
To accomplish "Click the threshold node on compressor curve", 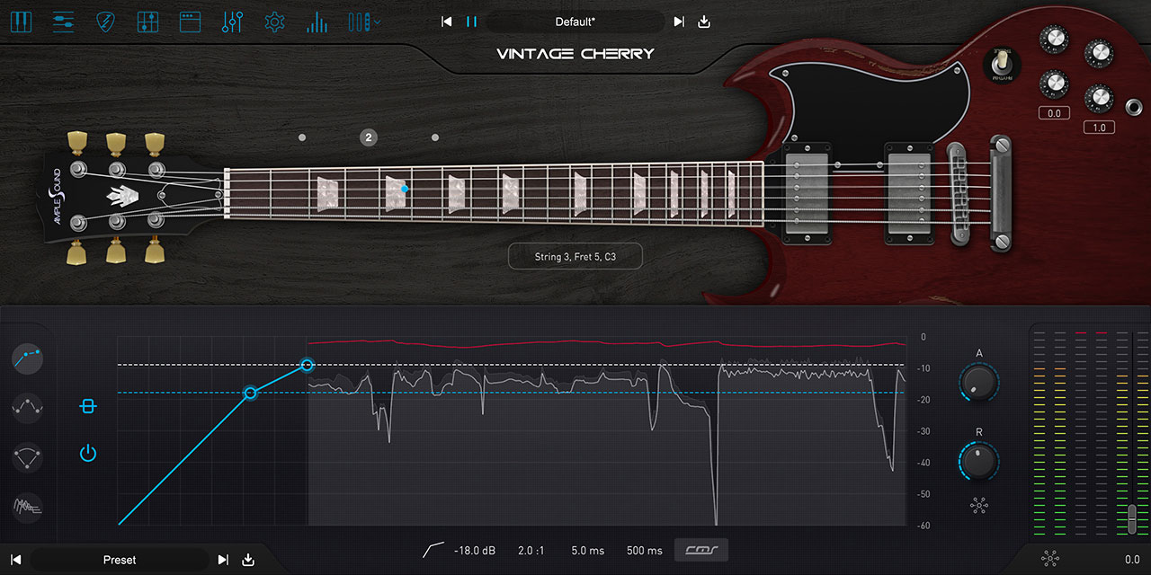I will tap(251, 393).
